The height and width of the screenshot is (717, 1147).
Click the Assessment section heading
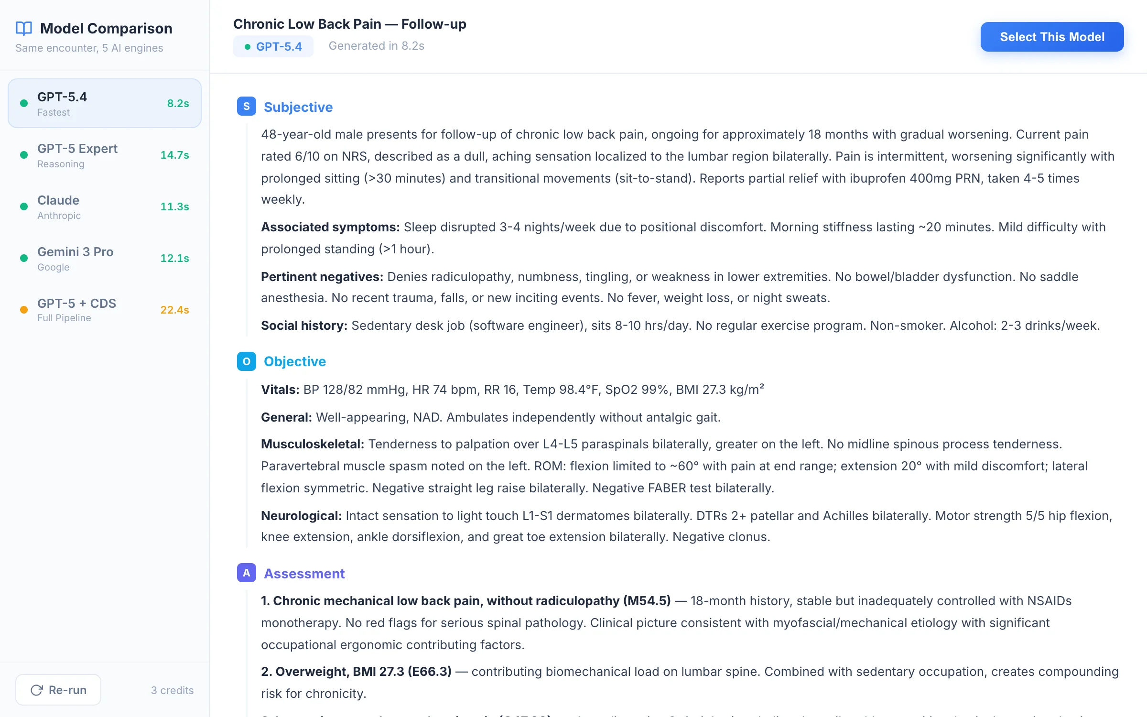[x=304, y=573]
